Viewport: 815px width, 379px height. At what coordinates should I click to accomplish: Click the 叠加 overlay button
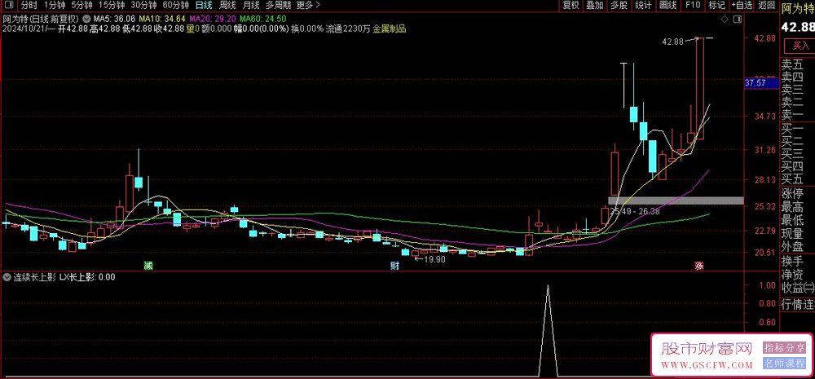[595, 5]
